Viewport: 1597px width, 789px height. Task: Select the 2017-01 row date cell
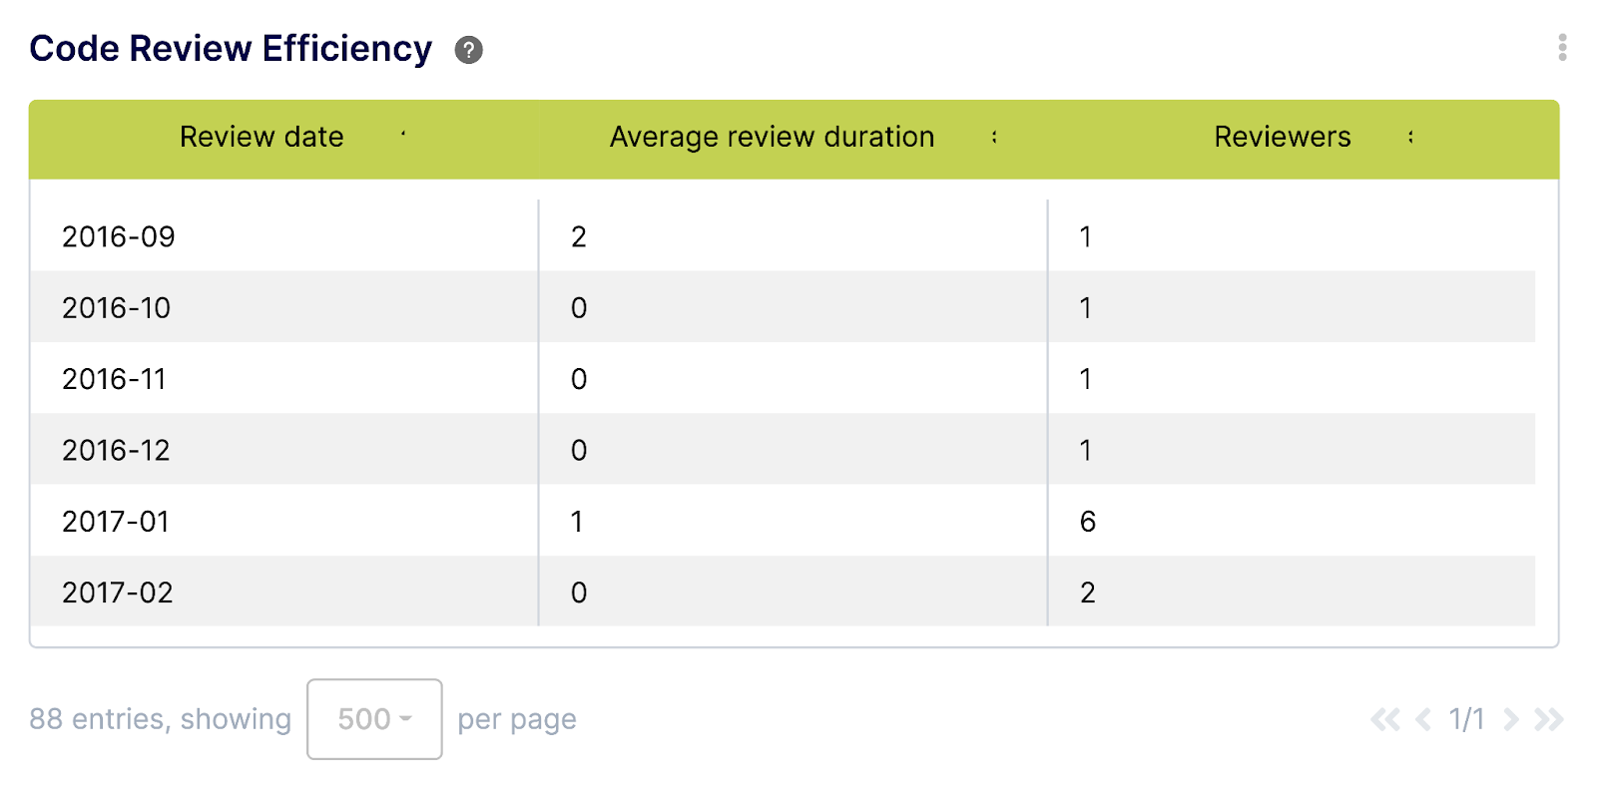coord(116,521)
